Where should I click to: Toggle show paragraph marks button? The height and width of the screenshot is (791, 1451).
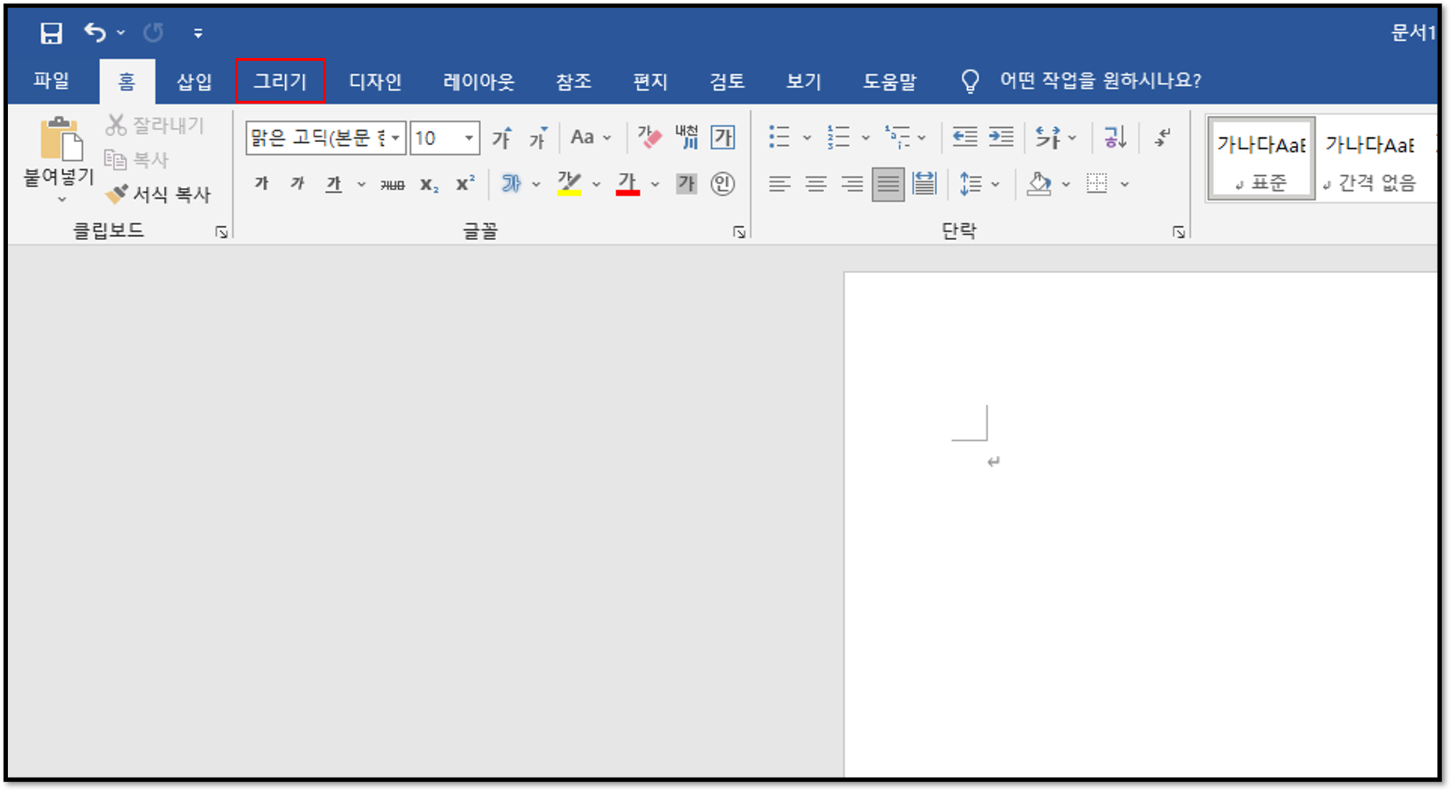coord(1163,136)
